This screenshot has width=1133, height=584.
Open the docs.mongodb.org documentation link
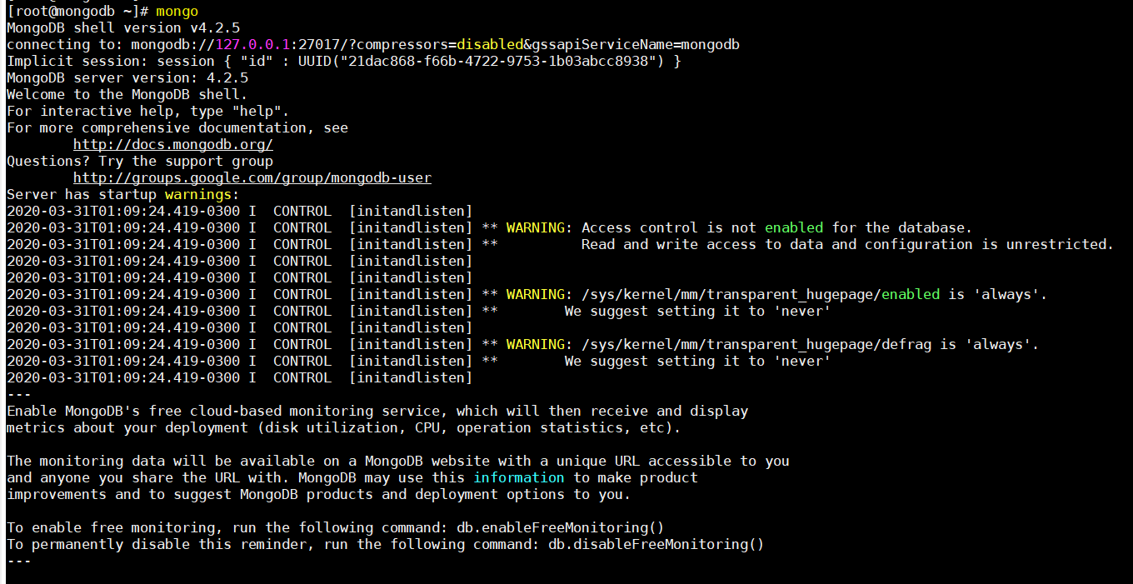[x=173, y=145]
